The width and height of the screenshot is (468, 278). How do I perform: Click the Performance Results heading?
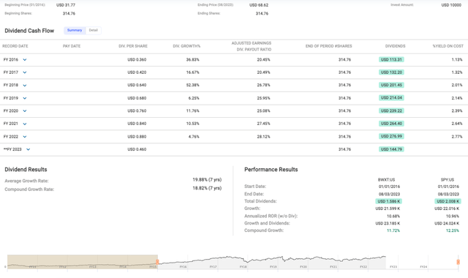tap(271, 170)
